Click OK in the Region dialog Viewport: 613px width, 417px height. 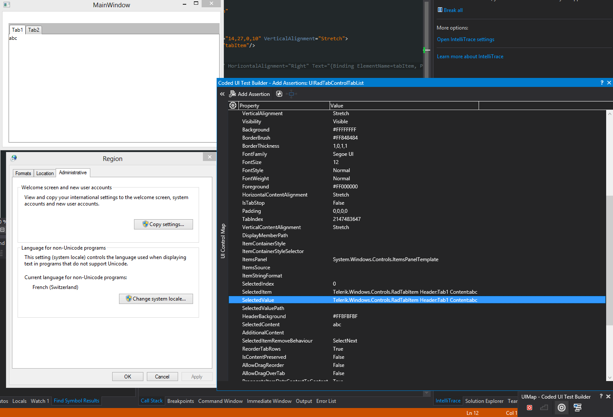128,376
